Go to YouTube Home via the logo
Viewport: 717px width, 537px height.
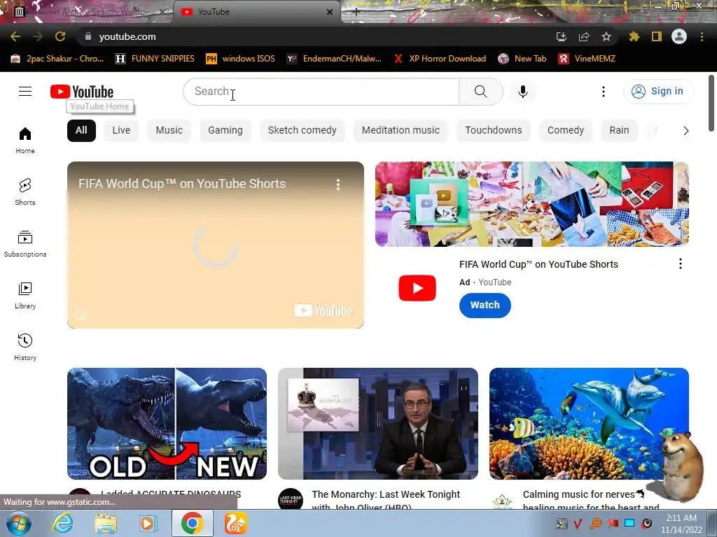tap(82, 92)
